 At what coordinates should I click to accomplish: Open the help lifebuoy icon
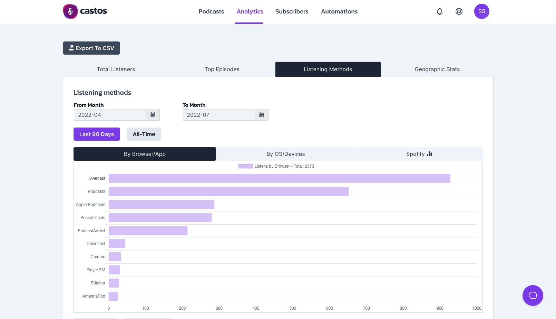pos(459,11)
